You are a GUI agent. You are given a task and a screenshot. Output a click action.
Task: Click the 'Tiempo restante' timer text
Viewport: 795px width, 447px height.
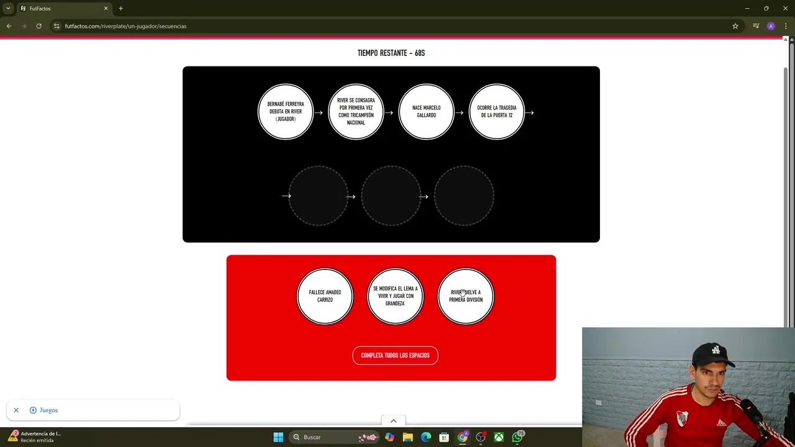tap(391, 53)
